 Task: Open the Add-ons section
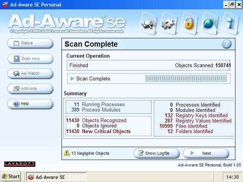pyautogui.click(x=30, y=88)
